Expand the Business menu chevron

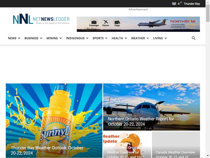pyautogui.click(x=41, y=38)
